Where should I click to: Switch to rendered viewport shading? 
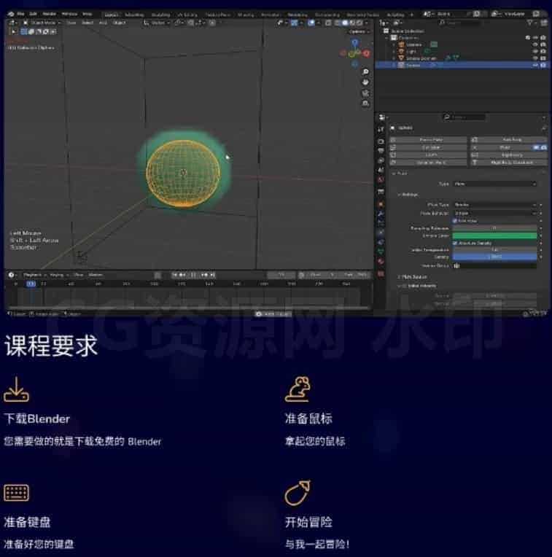pyautogui.click(x=359, y=23)
